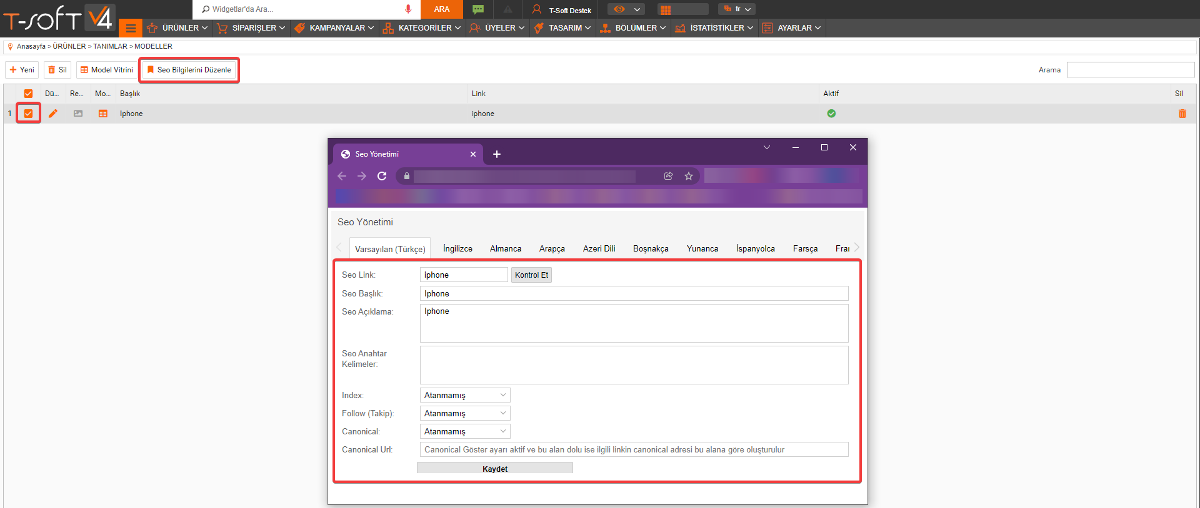
Task: Open the Index dropdown
Action: tap(465, 395)
